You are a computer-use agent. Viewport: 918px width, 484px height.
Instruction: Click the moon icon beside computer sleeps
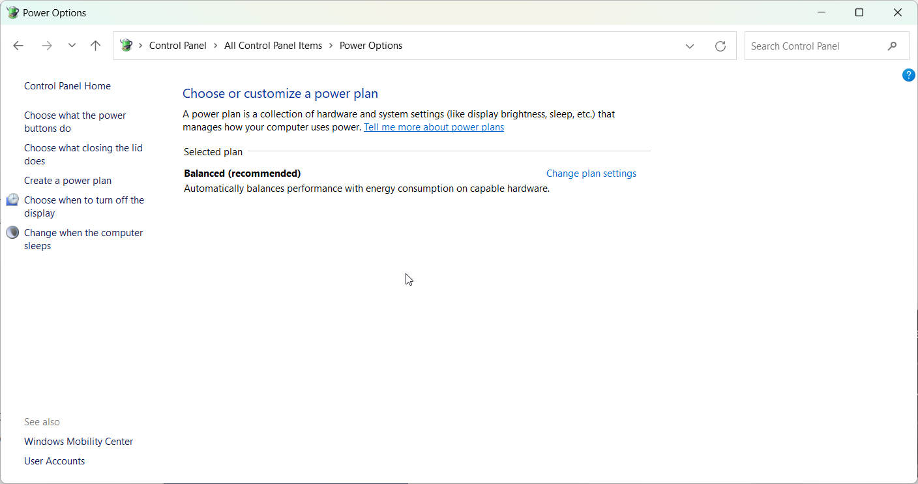coord(13,232)
